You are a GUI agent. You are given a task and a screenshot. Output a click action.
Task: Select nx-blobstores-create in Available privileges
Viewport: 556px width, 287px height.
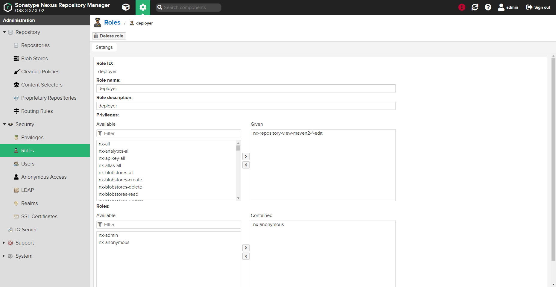click(120, 180)
